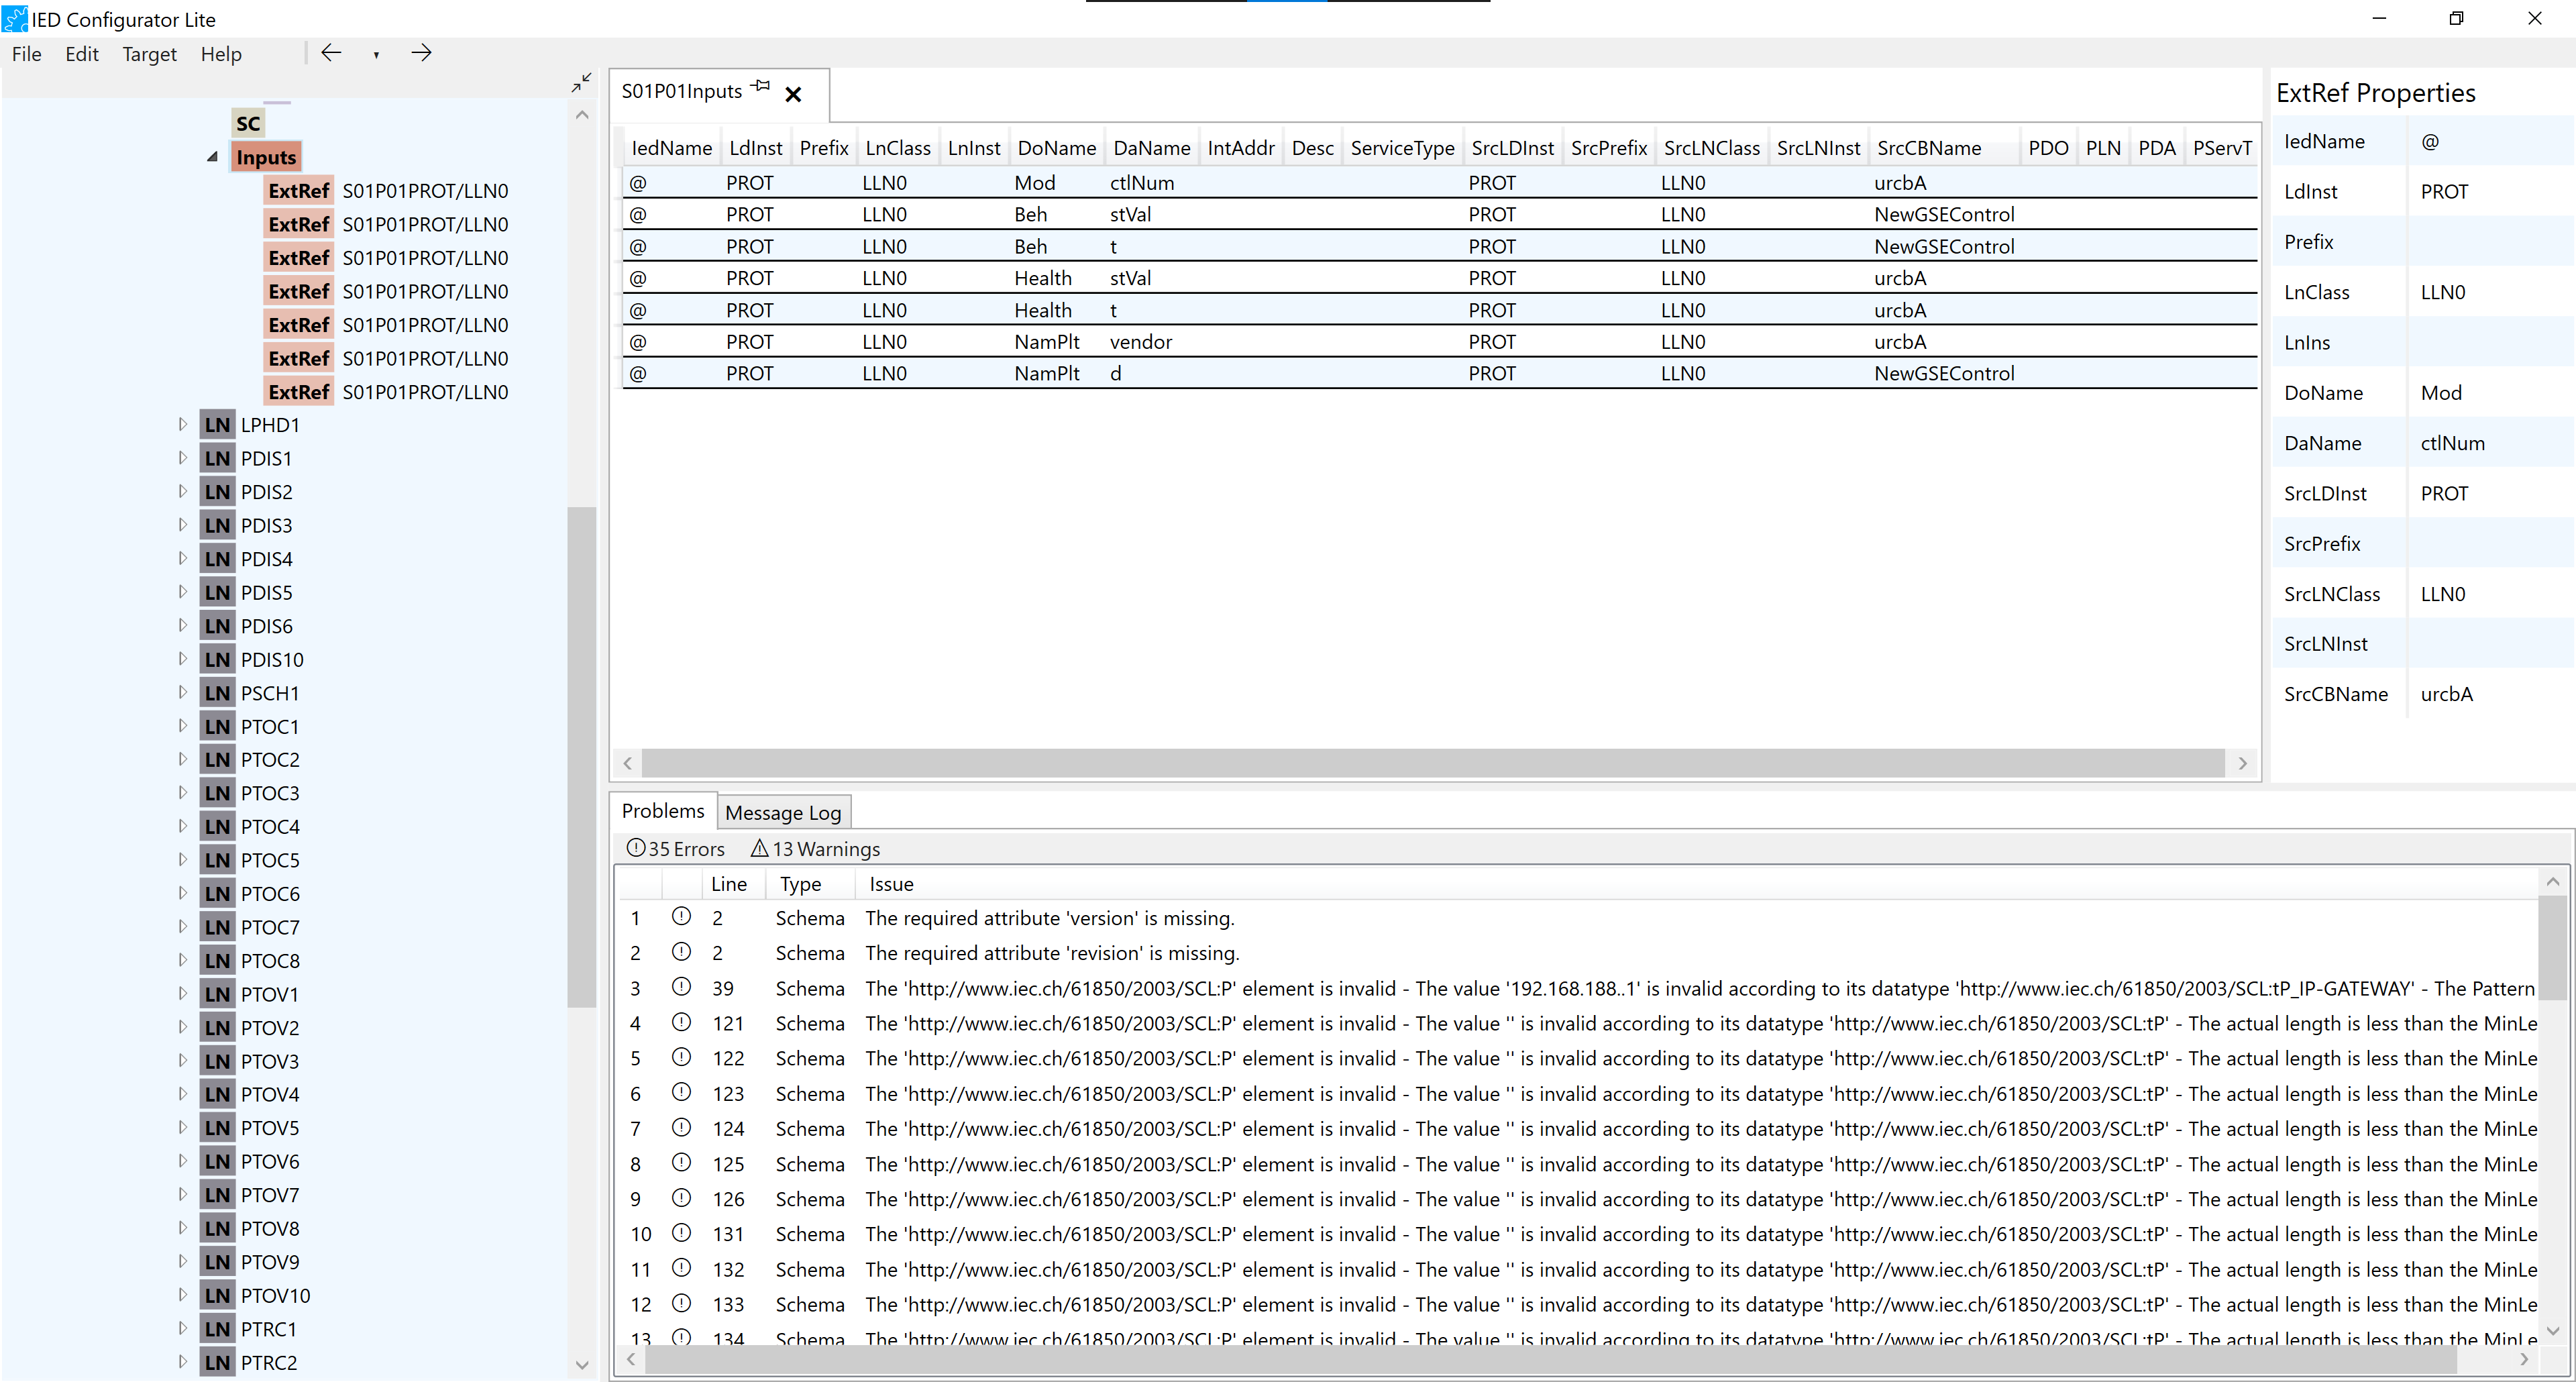Click Problems horizontal scrollbar right arrow
This screenshot has height=1382, width=2576.
(x=2524, y=1360)
